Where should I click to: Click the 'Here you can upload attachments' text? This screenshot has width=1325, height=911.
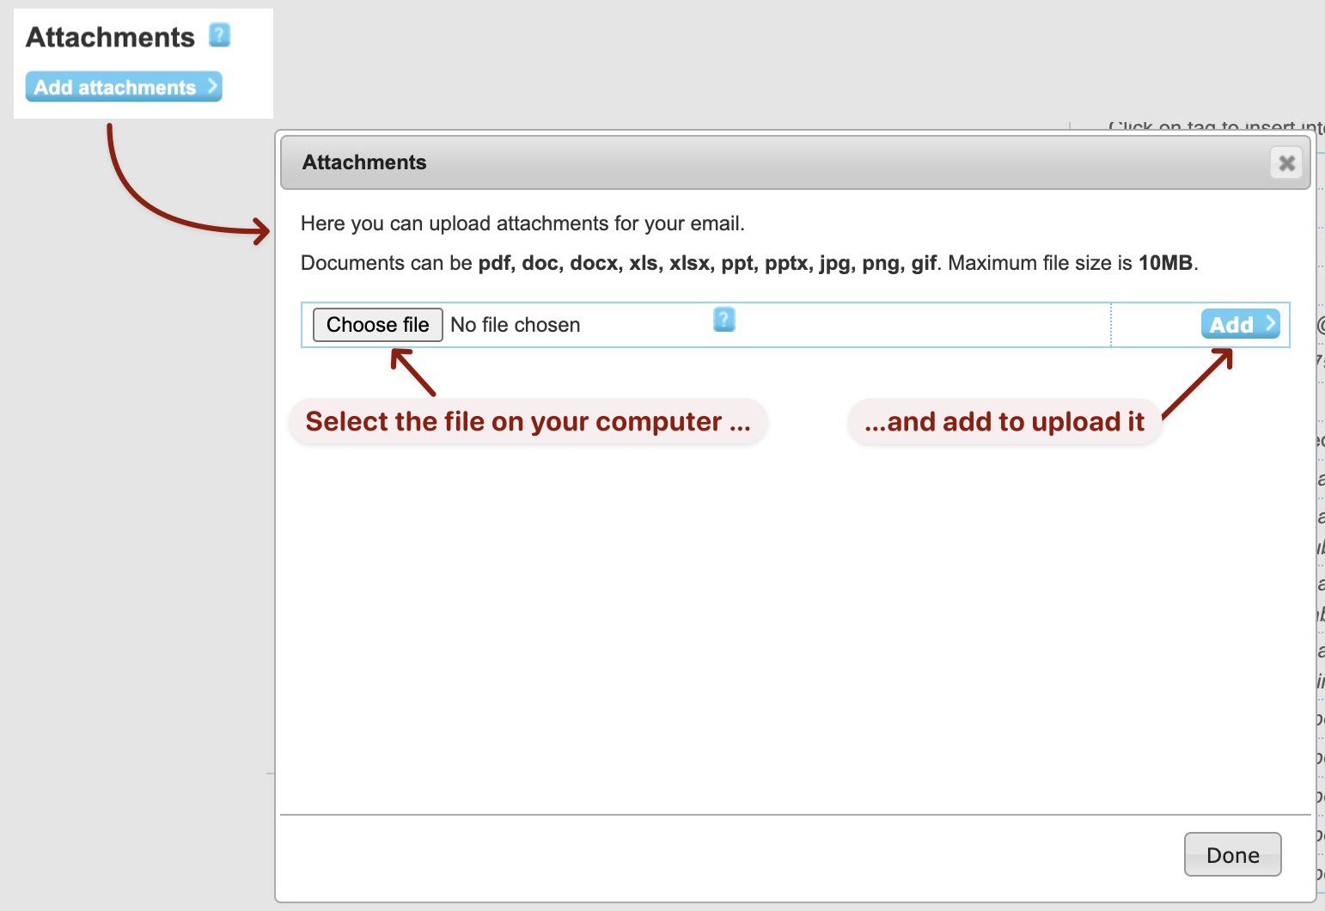click(522, 223)
